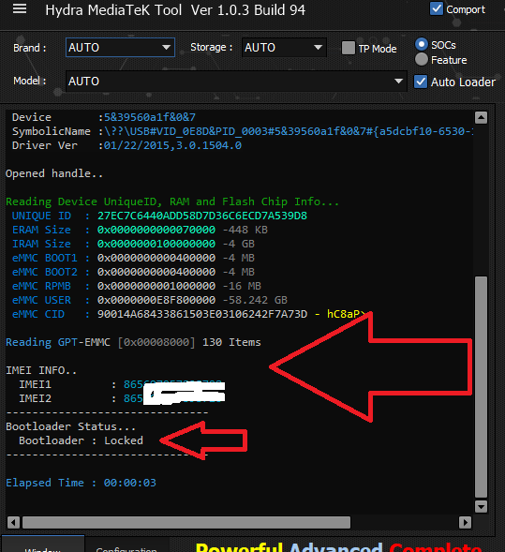Click the eMMC USER size value

pyautogui.click(x=192, y=300)
